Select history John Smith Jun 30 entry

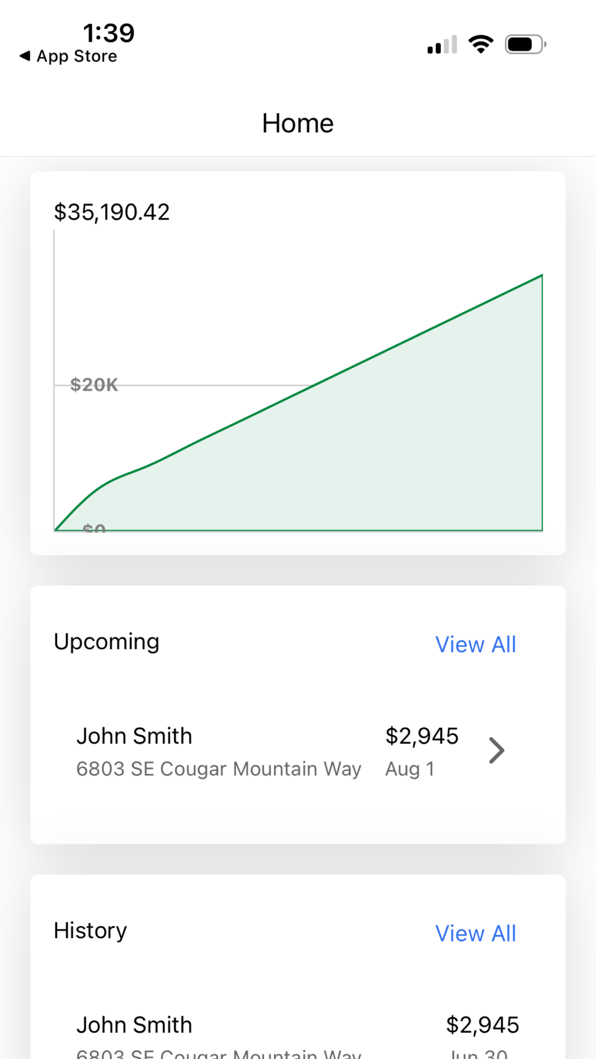(298, 1035)
